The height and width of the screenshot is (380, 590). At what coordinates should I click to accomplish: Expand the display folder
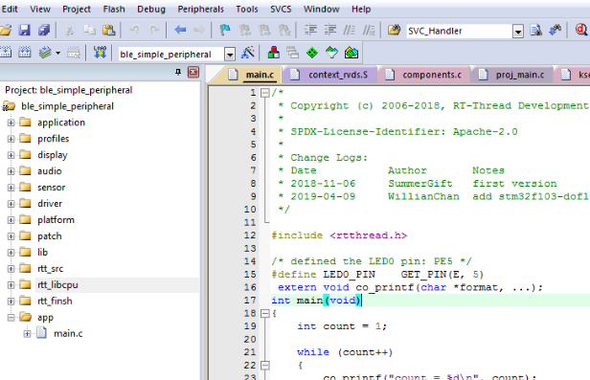tap(11, 155)
